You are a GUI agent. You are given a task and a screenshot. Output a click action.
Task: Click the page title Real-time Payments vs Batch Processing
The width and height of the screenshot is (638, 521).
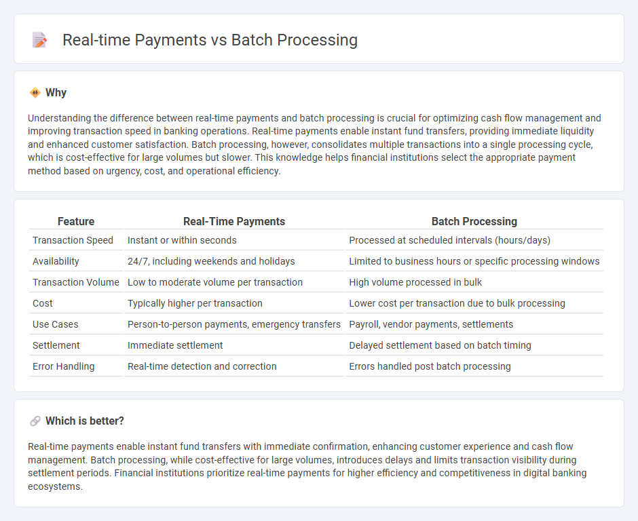(210, 40)
